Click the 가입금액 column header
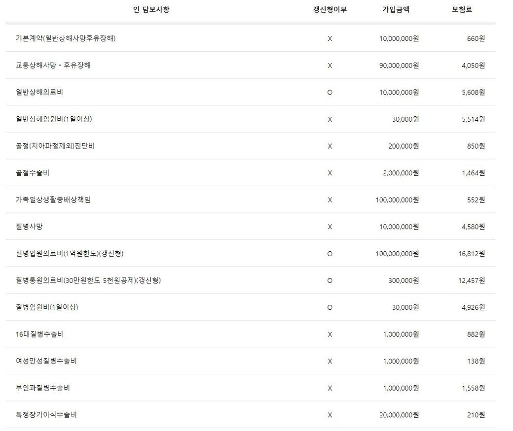The height and width of the screenshot is (431, 513). point(396,9)
